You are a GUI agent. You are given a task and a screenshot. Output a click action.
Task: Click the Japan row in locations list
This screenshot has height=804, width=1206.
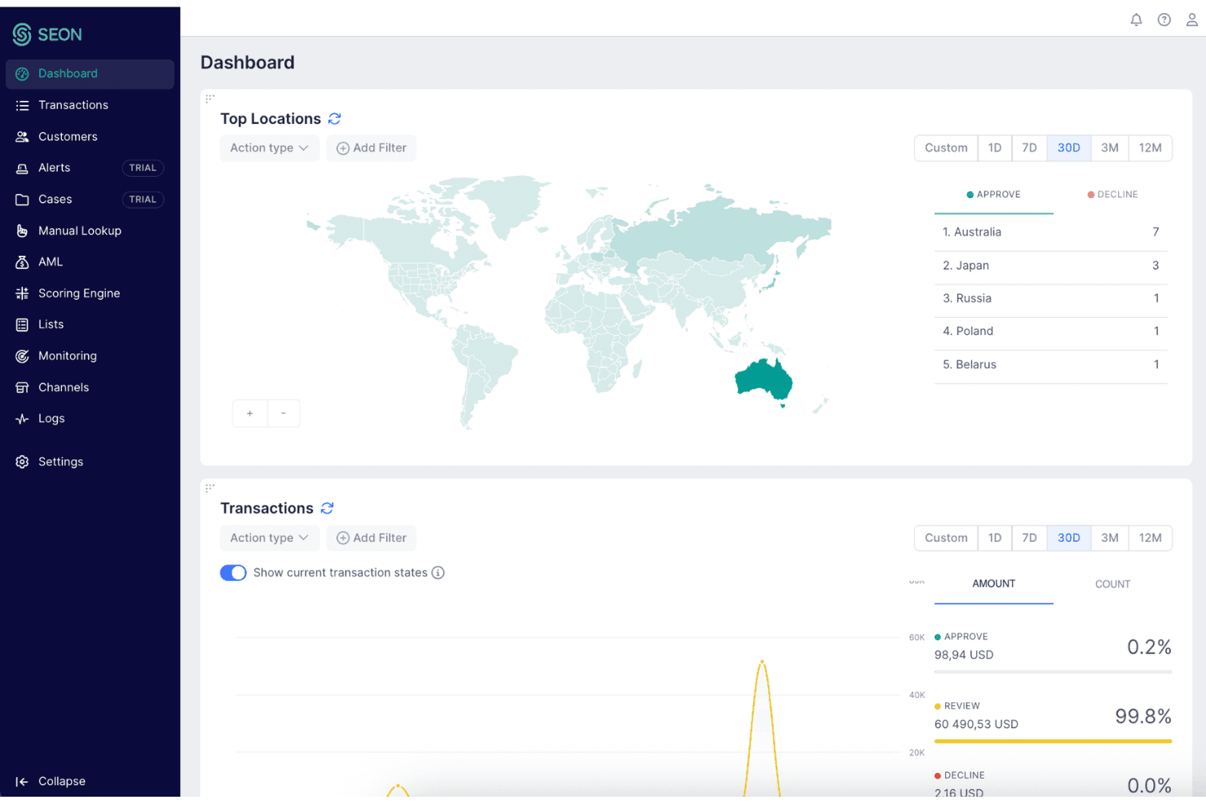click(1051, 266)
